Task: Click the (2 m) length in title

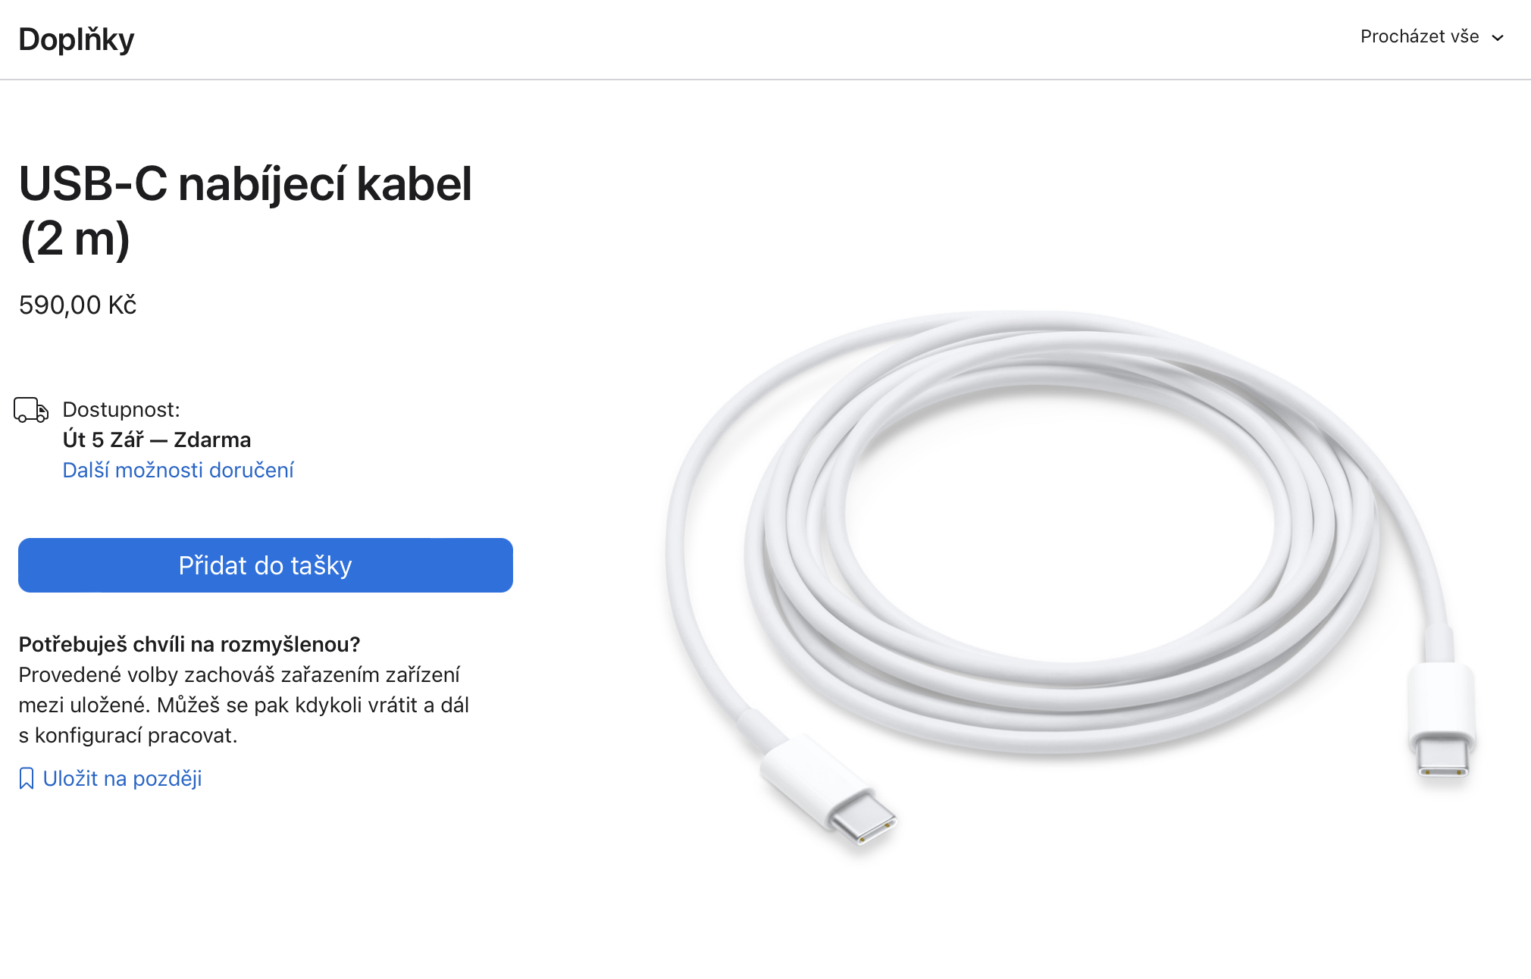Action: 75,239
